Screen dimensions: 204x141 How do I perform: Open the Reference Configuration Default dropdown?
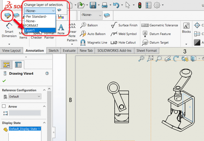point(25,96)
